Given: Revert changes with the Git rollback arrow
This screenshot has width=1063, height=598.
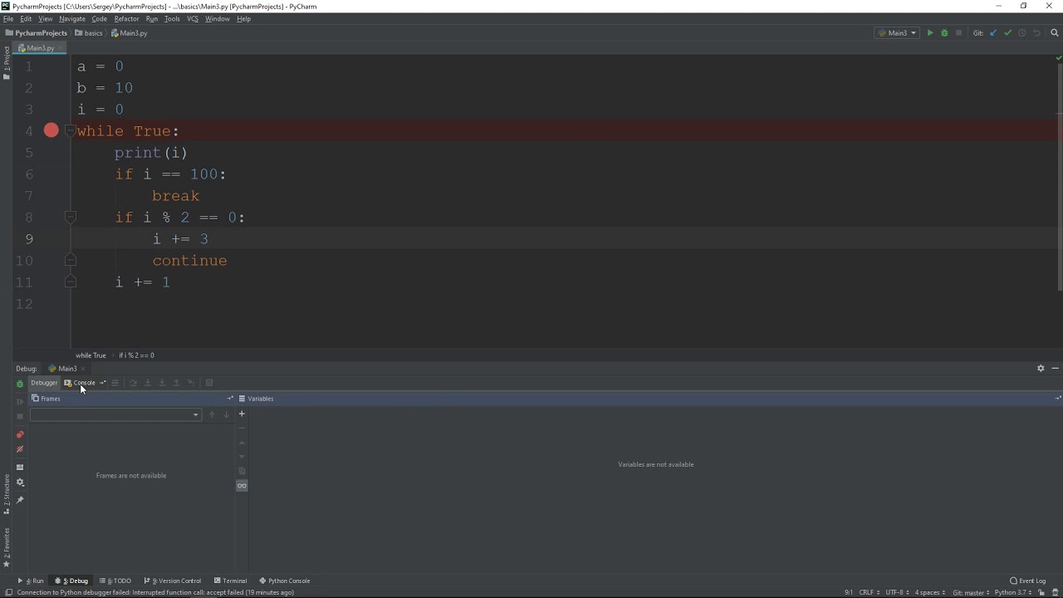Looking at the screenshot, I should [x=1037, y=33].
